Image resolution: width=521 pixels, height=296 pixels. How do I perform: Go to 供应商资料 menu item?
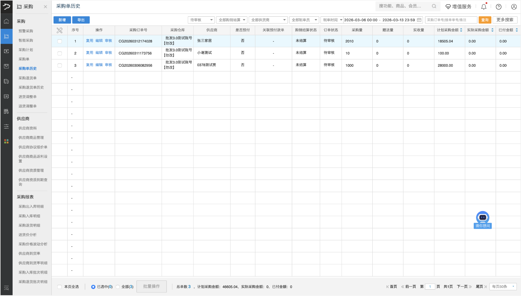28,128
